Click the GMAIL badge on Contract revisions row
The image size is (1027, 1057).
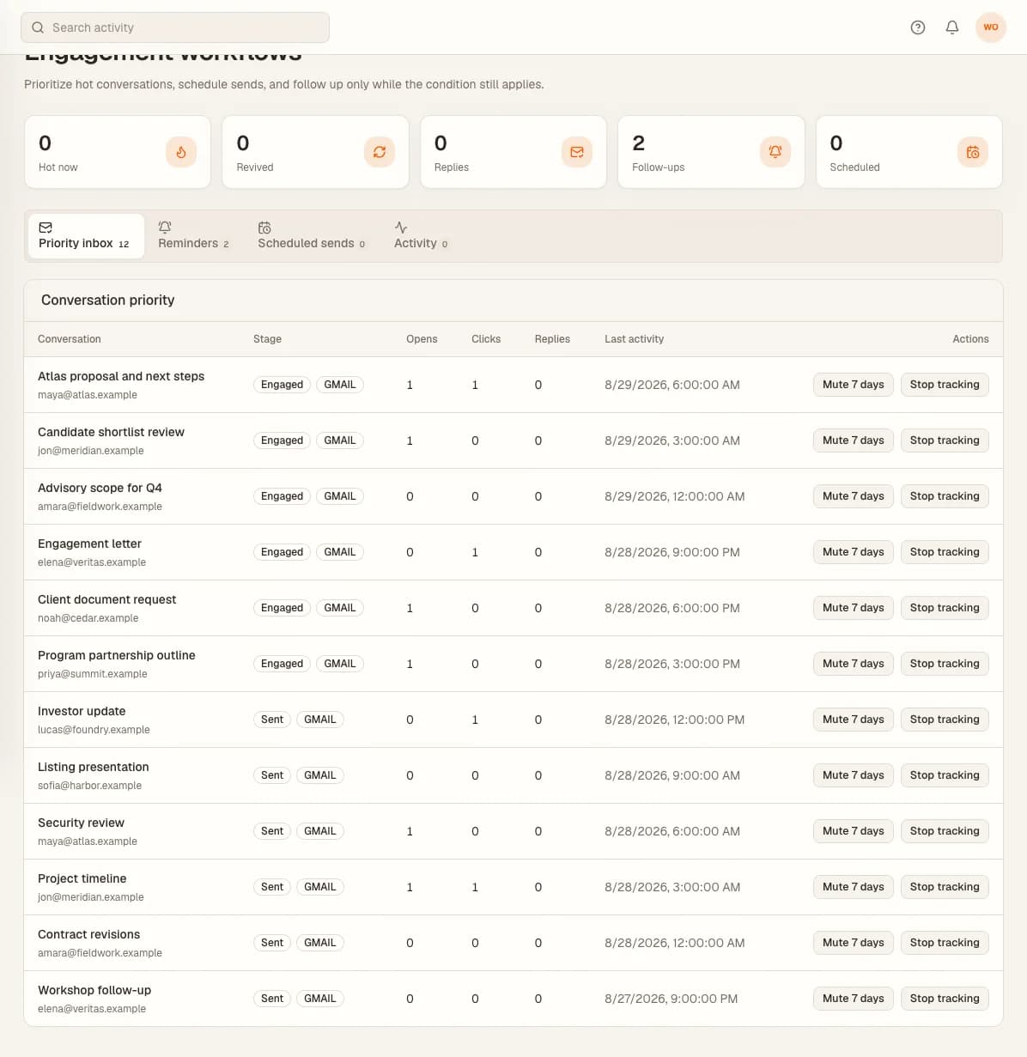[320, 943]
